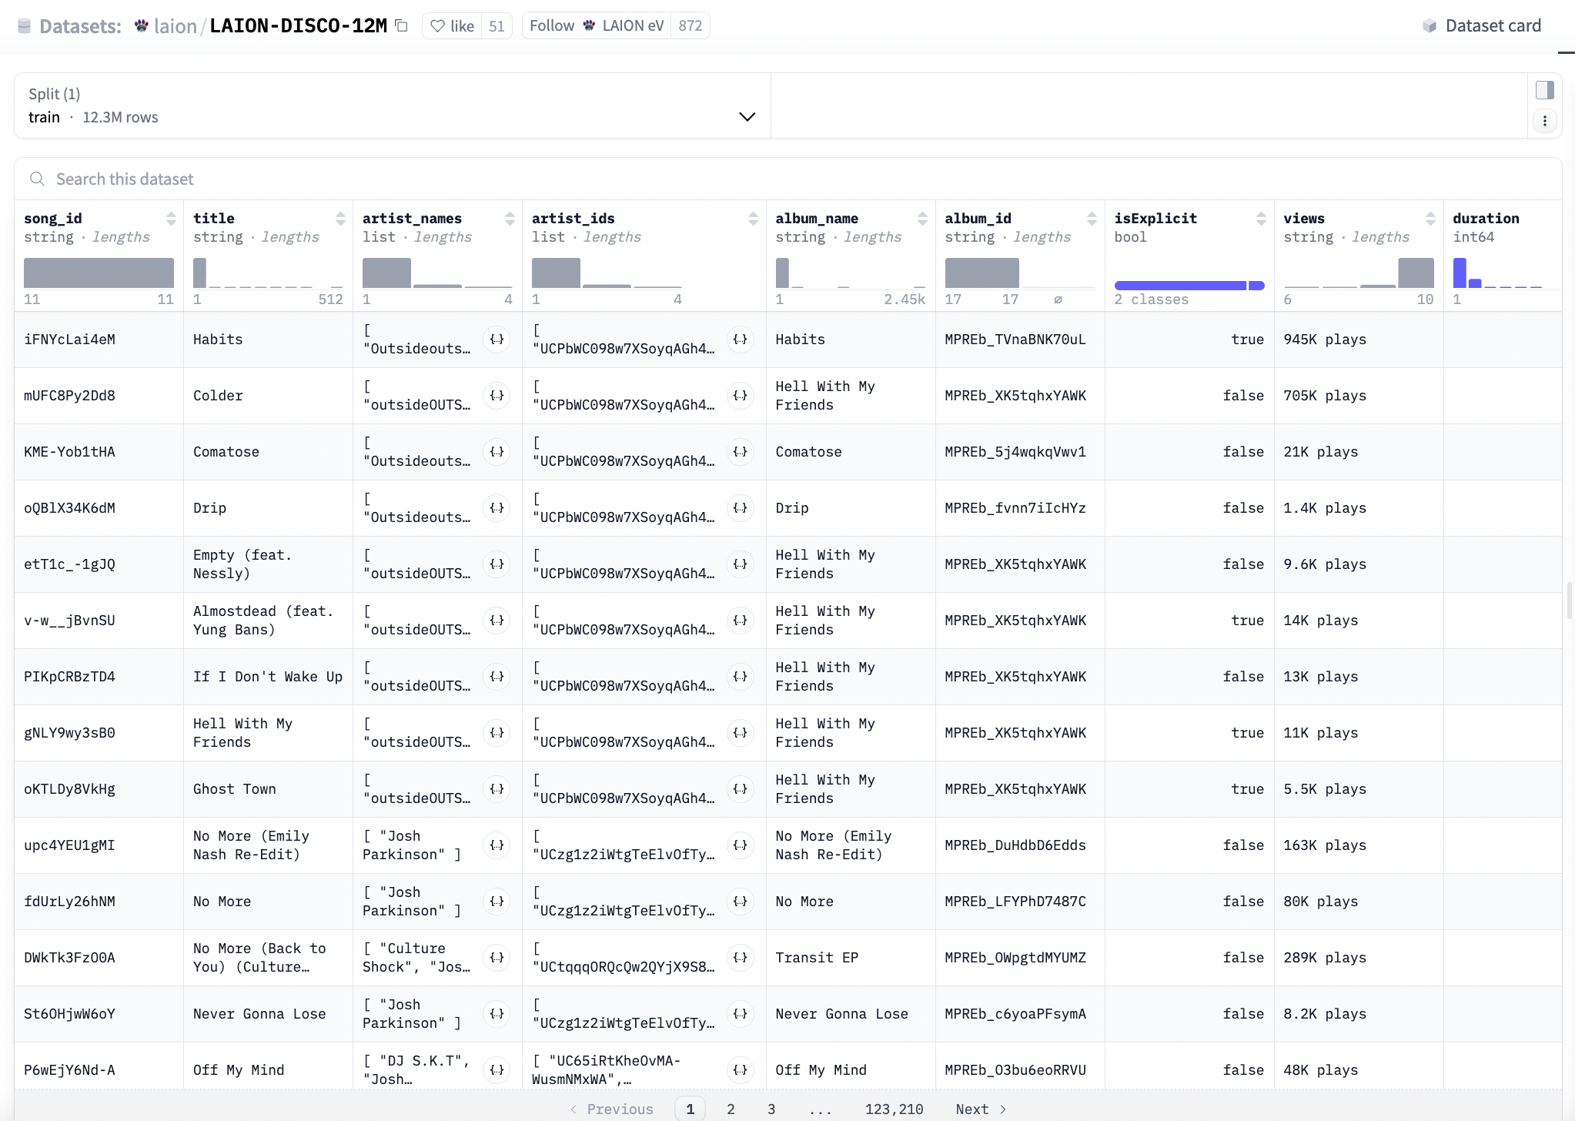The height and width of the screenshot is (1121, 1575).
Task: Go to page 2 of results
Action: point(731,1109)
